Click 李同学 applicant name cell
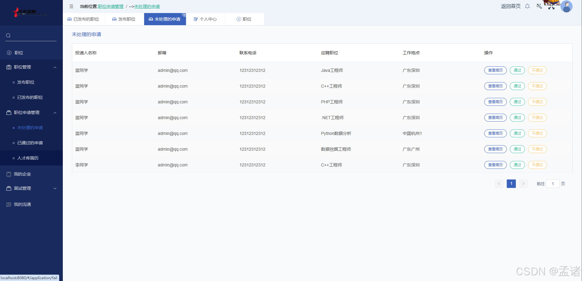 [x=82, y=165]
